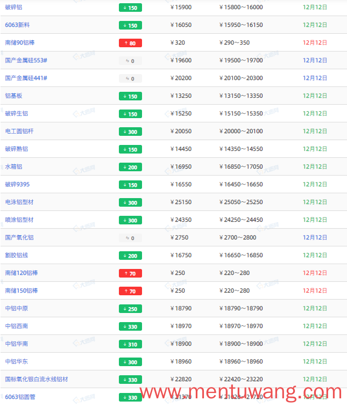
Task: Select the range ¥20100~20300 for 国产金属硅441#
Action: [x=241, y=78]
